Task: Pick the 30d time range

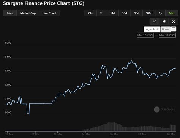Action: coord(125,13)
